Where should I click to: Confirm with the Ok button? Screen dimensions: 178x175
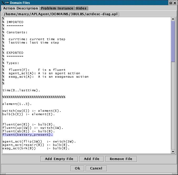pyautogui.click(x=77, y=168)
